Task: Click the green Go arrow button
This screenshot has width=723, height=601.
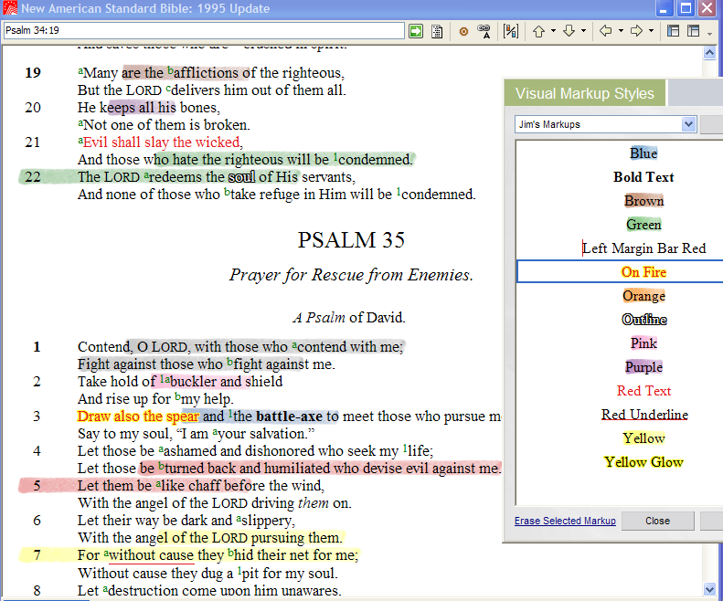Action: pos(416,31)
